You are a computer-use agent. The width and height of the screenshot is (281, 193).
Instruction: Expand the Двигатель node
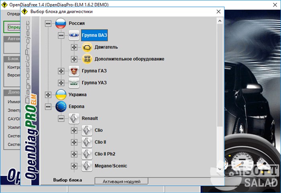coord(74,47)
